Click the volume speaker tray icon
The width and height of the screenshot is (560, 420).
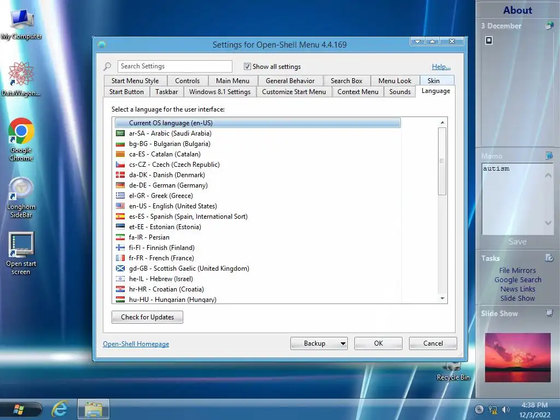coord(505,410)
